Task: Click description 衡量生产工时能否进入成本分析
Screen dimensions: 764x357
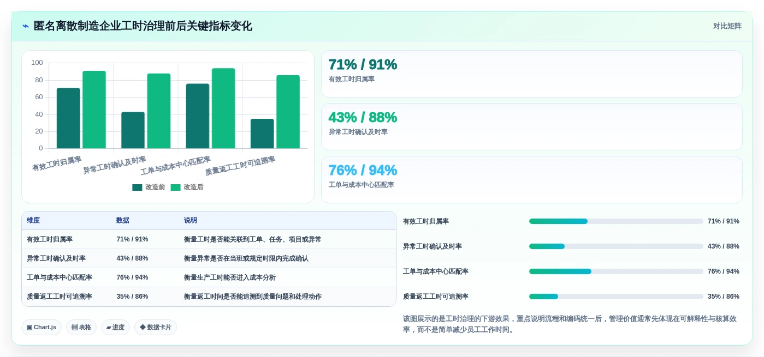Action: tap(230, 277)
